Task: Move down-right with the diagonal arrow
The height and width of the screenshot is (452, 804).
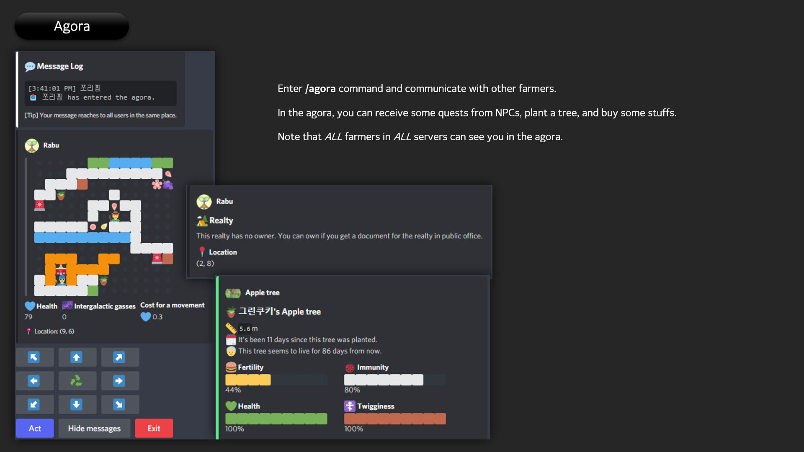Action: pyautogui.click(x=119, y=404)
